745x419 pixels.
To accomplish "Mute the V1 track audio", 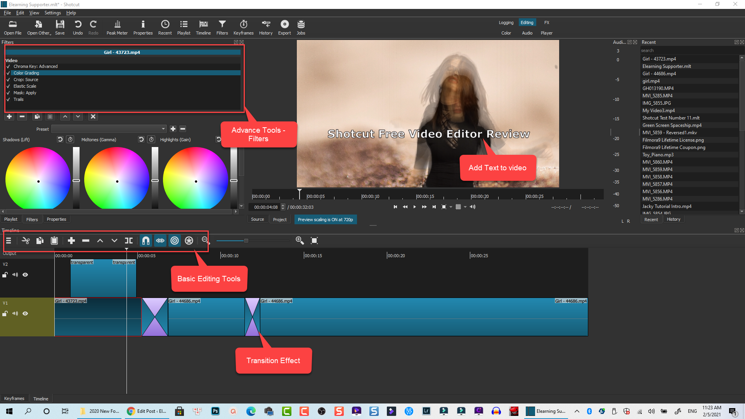I will point(15,314).
